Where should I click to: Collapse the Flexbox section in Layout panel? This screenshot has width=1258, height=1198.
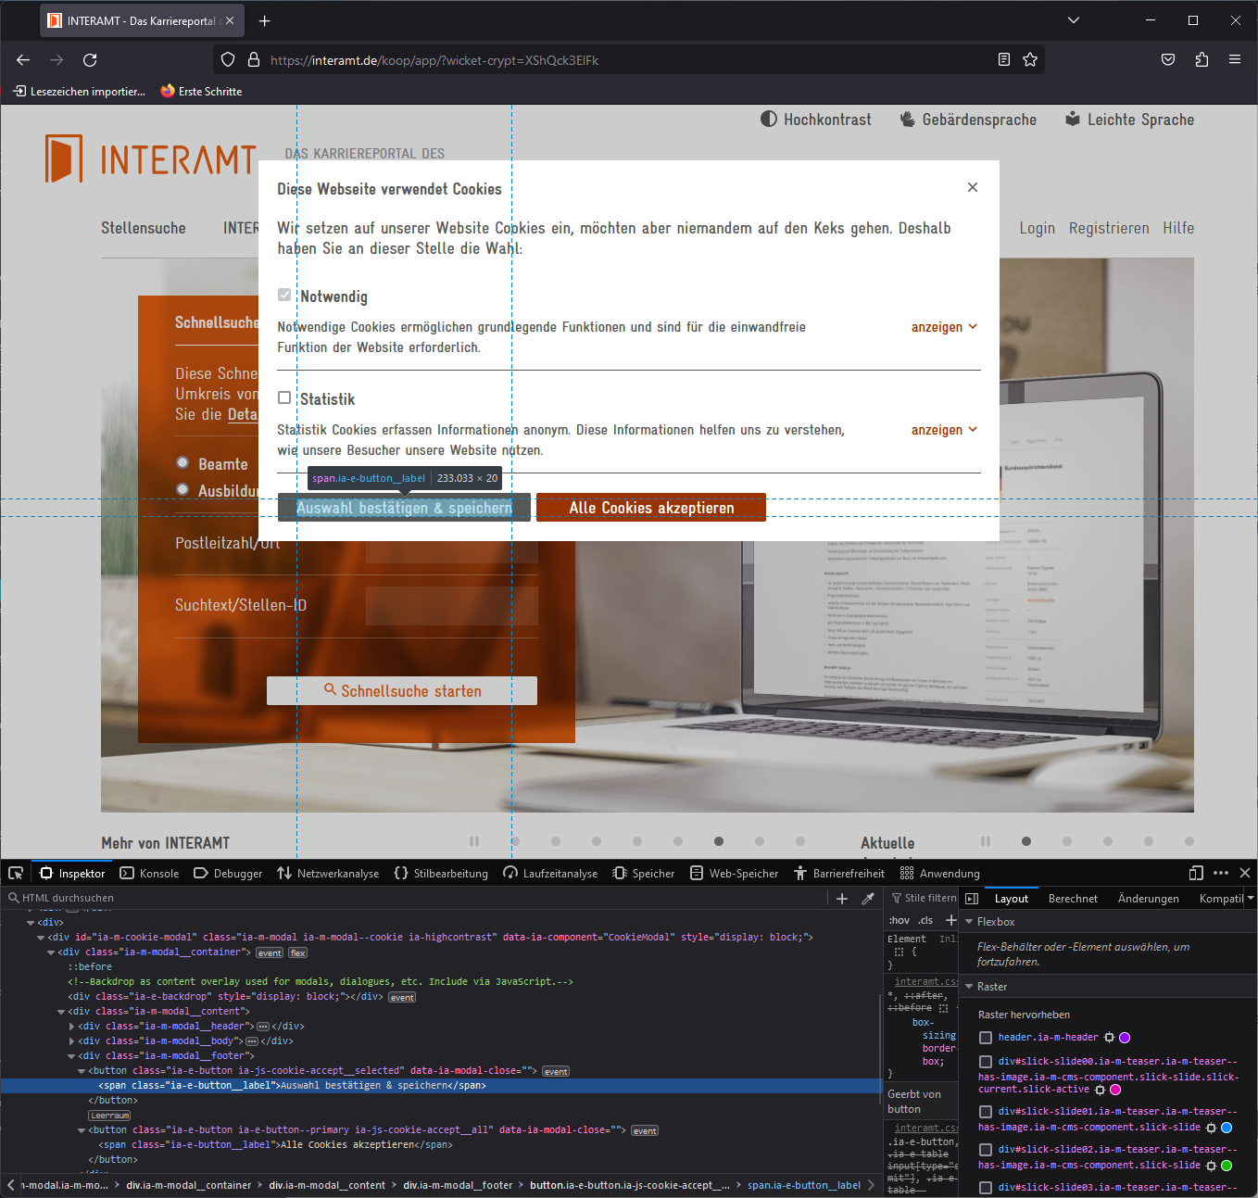point(969,921)
